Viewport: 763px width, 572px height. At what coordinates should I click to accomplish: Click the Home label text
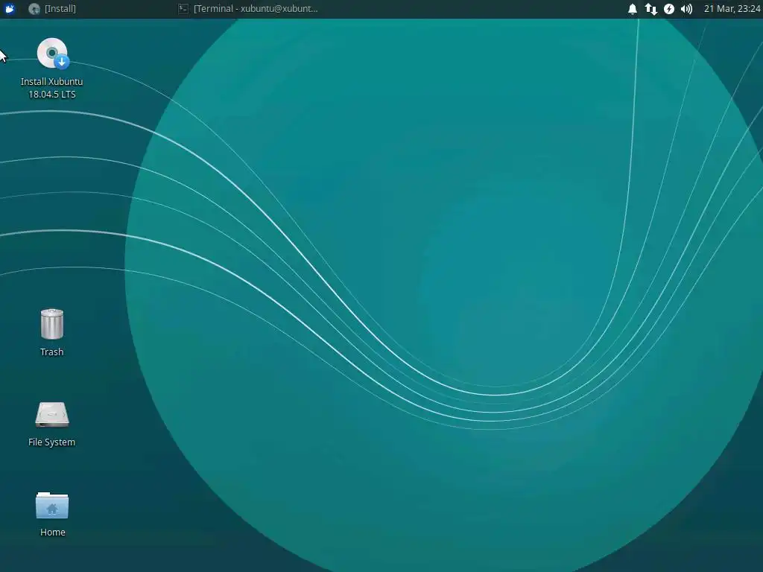[x=53, y=532]
